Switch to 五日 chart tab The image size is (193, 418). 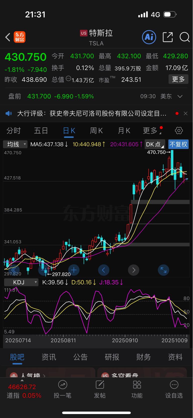click(x=41, y=131)
